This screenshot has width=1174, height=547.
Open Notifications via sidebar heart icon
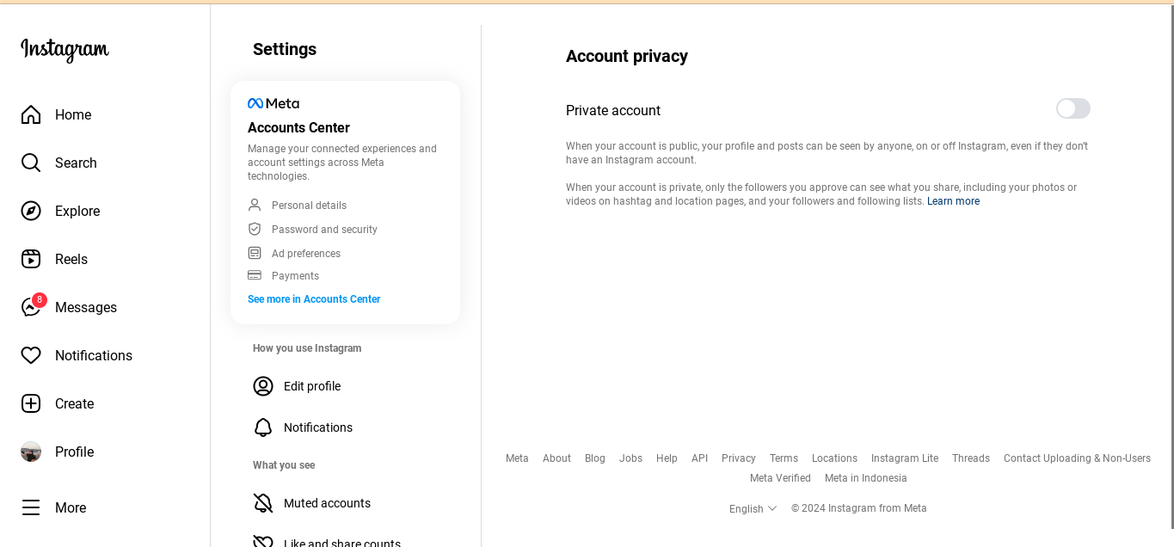(31, 355)
